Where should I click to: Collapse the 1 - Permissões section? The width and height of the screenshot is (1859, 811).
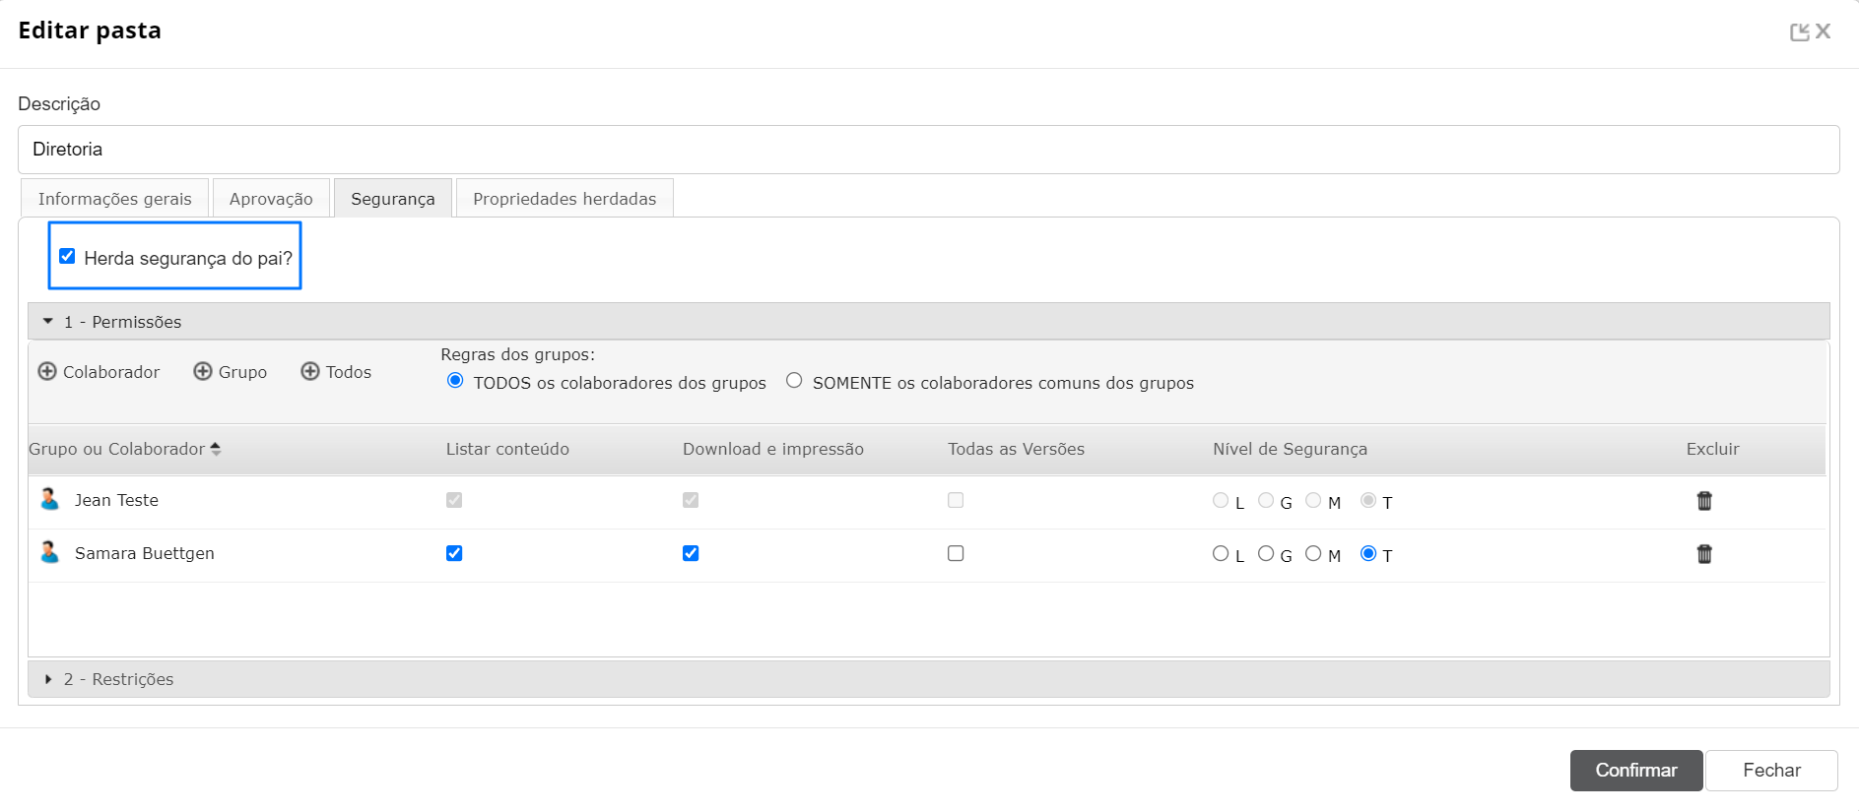928,321
